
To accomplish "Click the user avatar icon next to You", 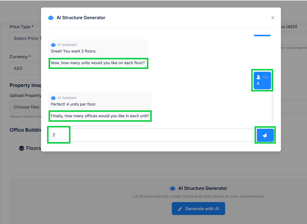I will (x=258, y=77).
